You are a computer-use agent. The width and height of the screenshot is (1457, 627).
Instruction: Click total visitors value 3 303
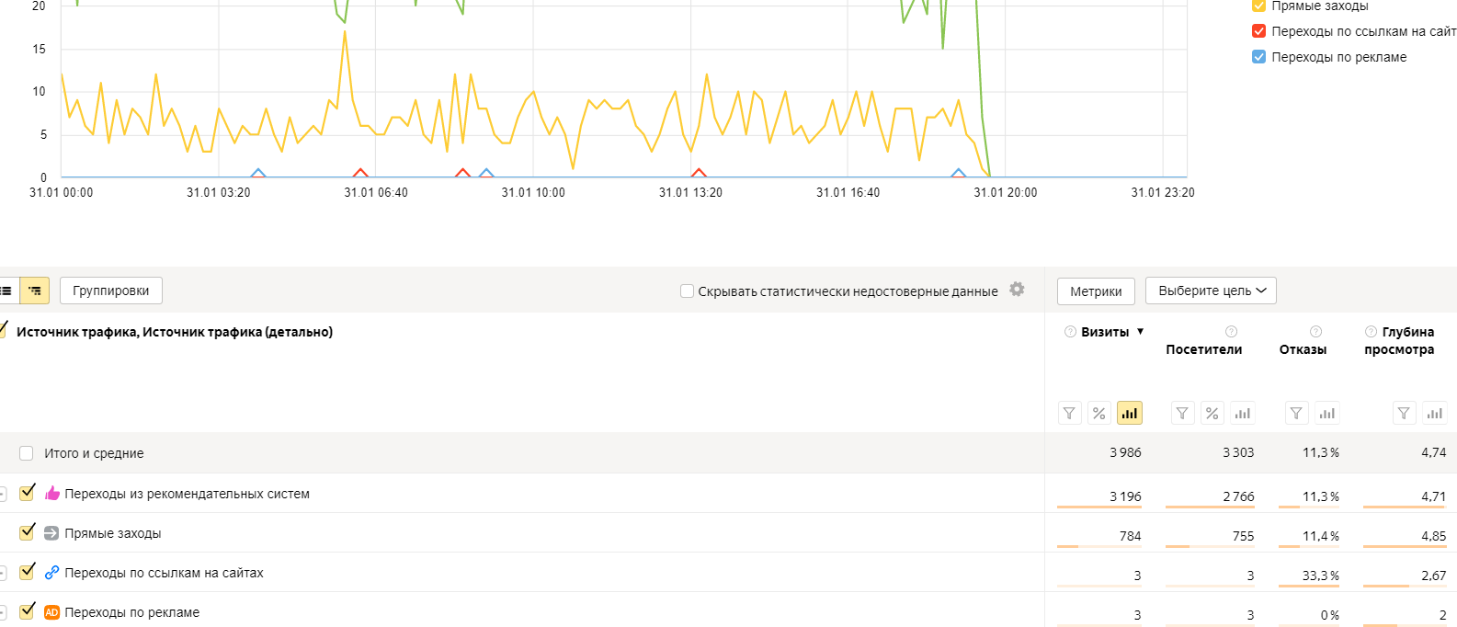click(1238, 452)
